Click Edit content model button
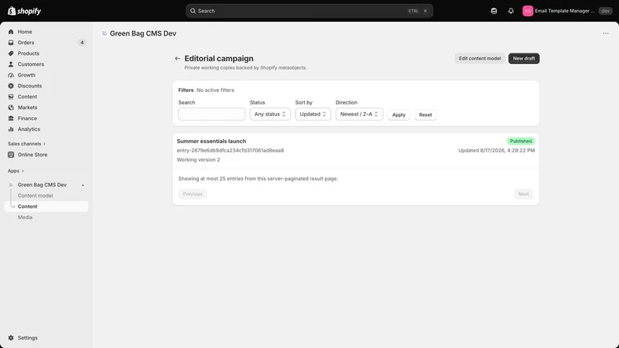Image resolution: width=619 pixels, height=348 pixels. [480, 59]
